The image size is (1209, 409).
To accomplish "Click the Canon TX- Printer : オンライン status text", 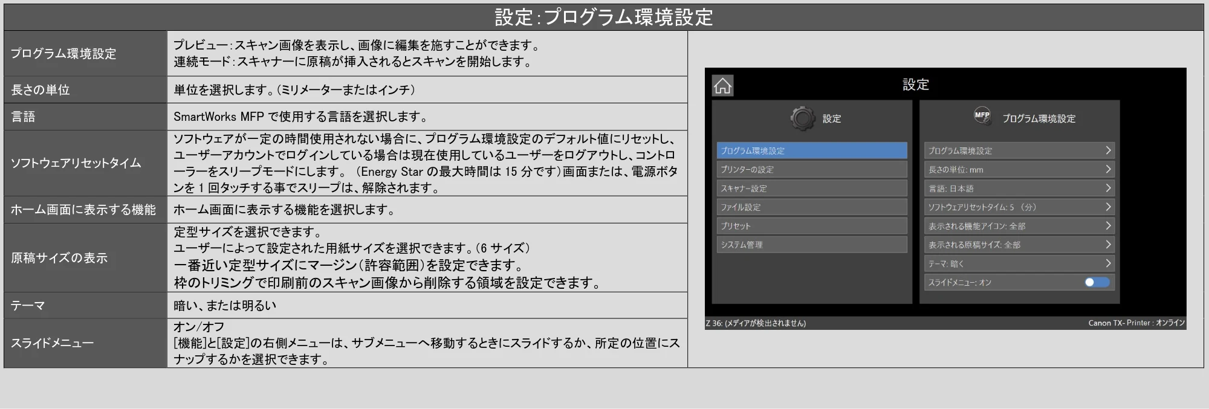I will pyautogui.click(x=1136, y=323).
